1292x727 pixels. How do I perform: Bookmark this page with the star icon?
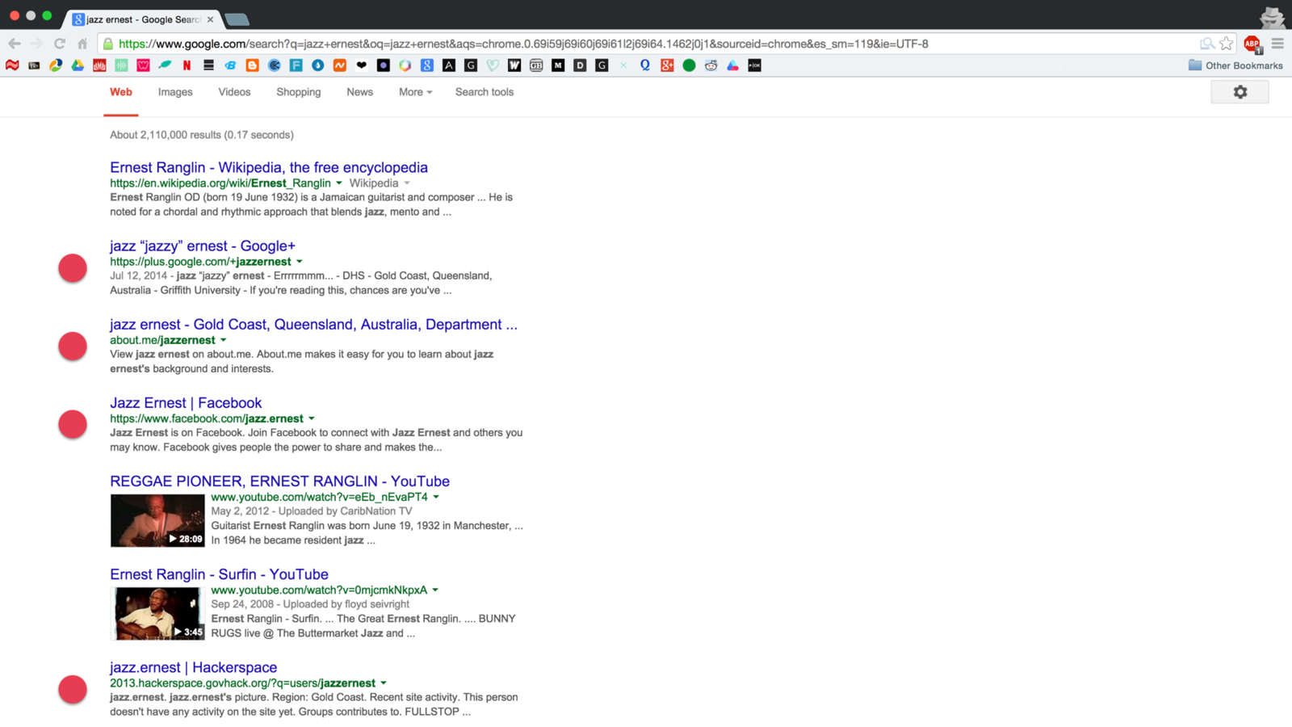(1227, 44)
